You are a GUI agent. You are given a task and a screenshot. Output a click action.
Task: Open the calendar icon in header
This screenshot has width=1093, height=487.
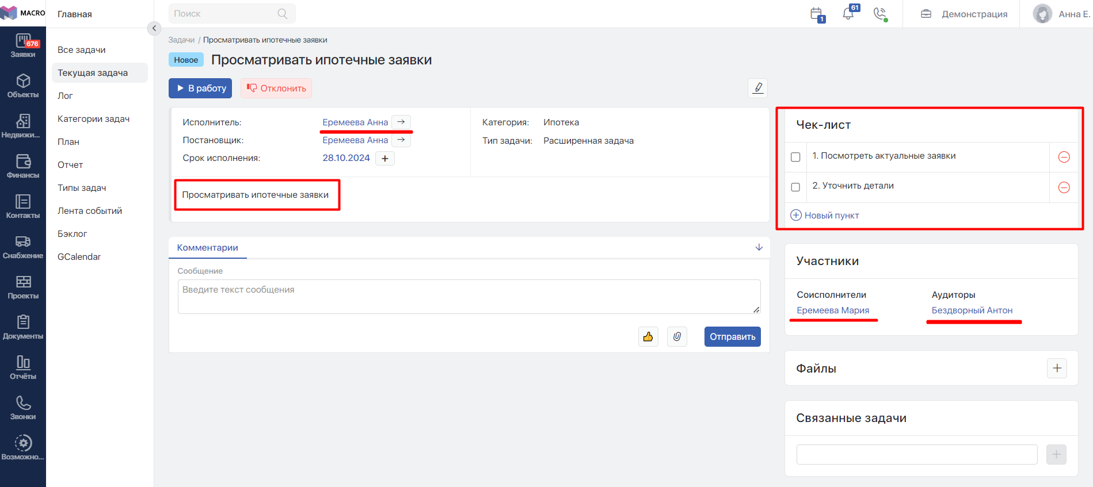click(x=817, y=14)
